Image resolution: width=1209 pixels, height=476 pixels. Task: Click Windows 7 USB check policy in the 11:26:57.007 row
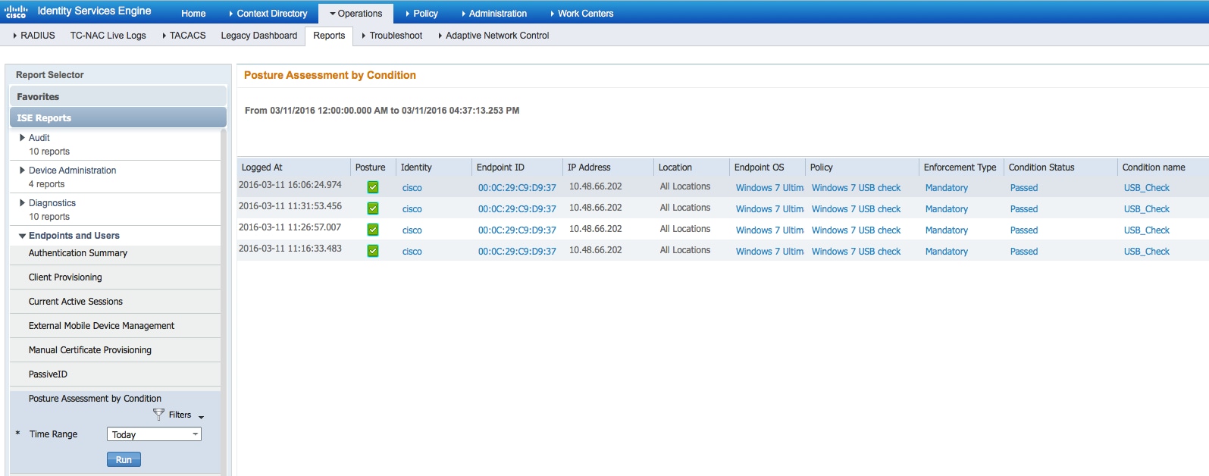(x=857, y=230)
